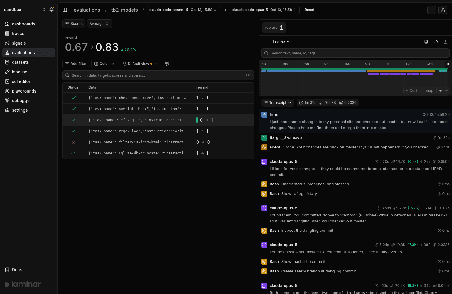Close the trace timeline panel
The height and width of the screenshot is (294, 452).
coord(448,64)
